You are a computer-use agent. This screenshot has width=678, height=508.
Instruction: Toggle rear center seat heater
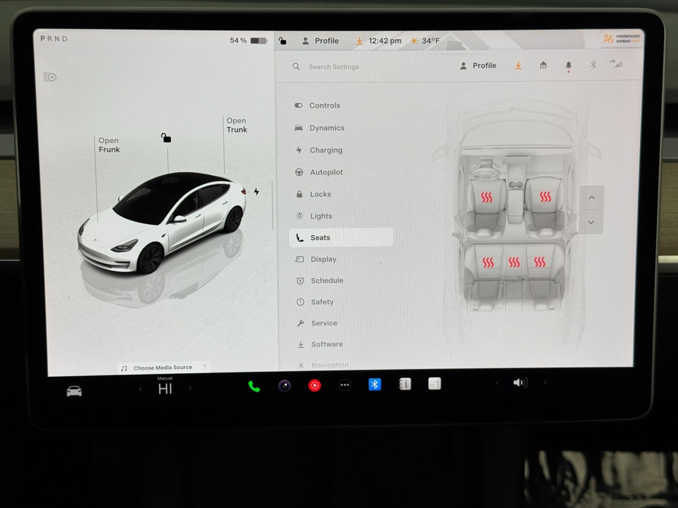click(514, 262)
